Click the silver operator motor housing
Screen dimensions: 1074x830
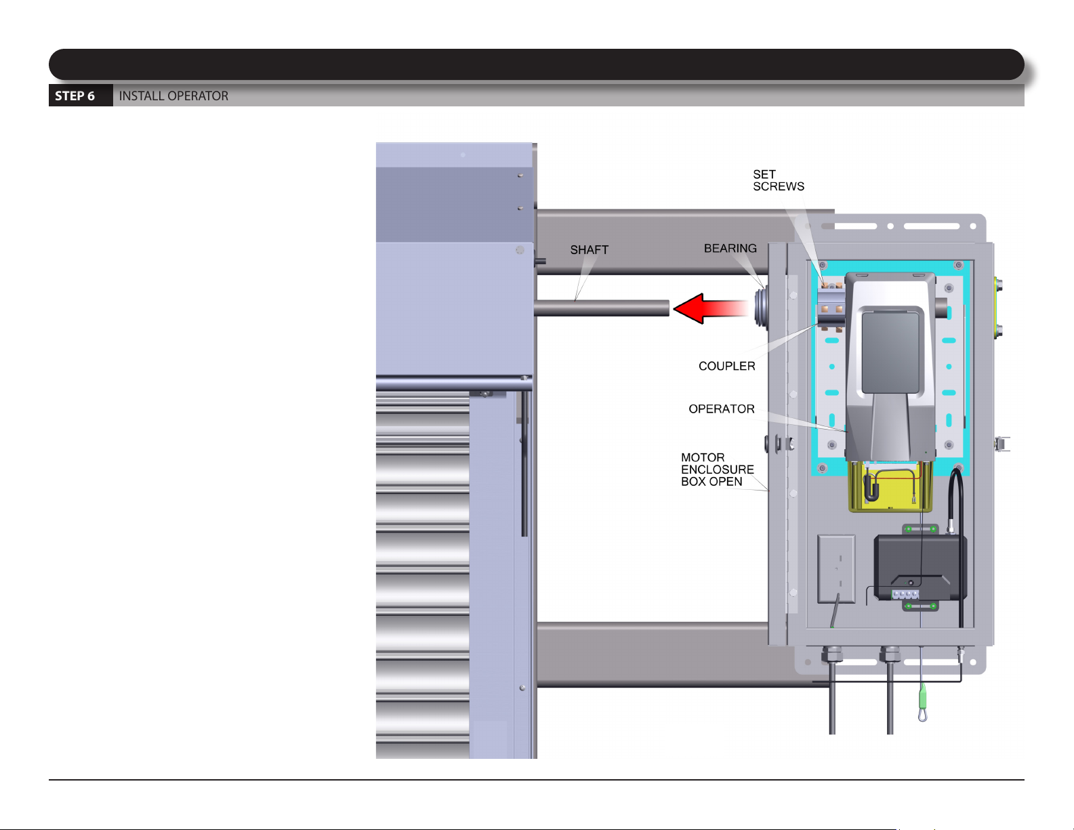890,366
